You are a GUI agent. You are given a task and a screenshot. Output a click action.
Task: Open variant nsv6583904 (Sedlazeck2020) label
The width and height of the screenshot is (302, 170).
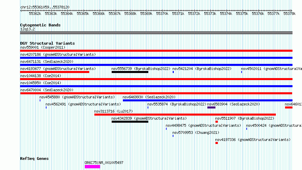coord(233,104)
